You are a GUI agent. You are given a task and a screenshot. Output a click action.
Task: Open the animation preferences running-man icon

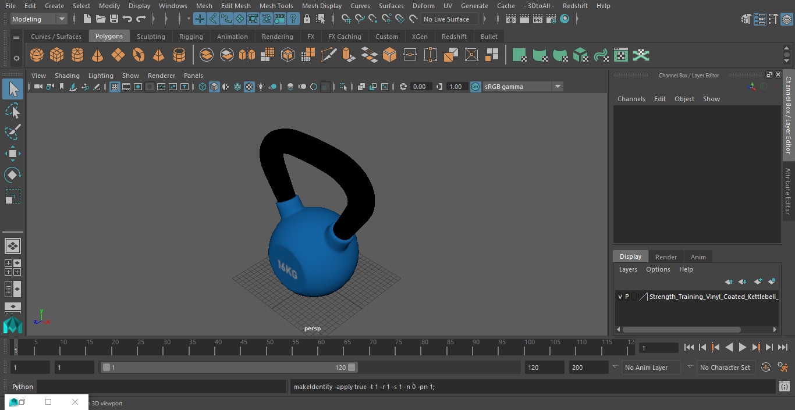click(783, 368)
